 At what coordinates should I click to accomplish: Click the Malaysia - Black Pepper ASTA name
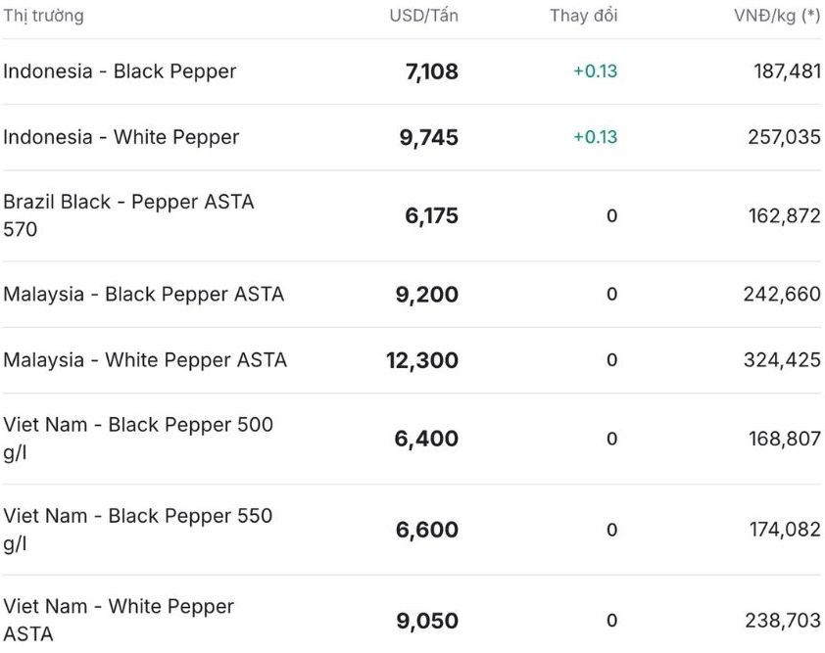(x=143, y=295)
